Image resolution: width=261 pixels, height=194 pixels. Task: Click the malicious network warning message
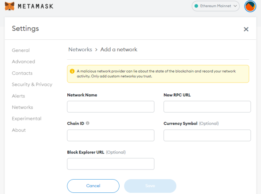(156, 74)
